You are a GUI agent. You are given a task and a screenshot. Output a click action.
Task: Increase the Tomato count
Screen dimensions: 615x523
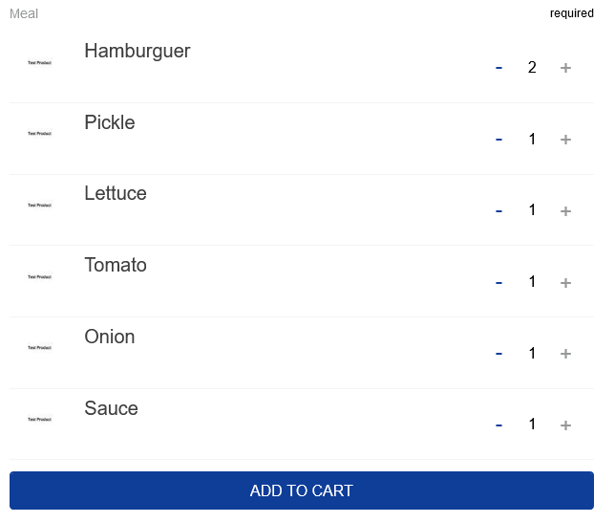click(565, 282)
